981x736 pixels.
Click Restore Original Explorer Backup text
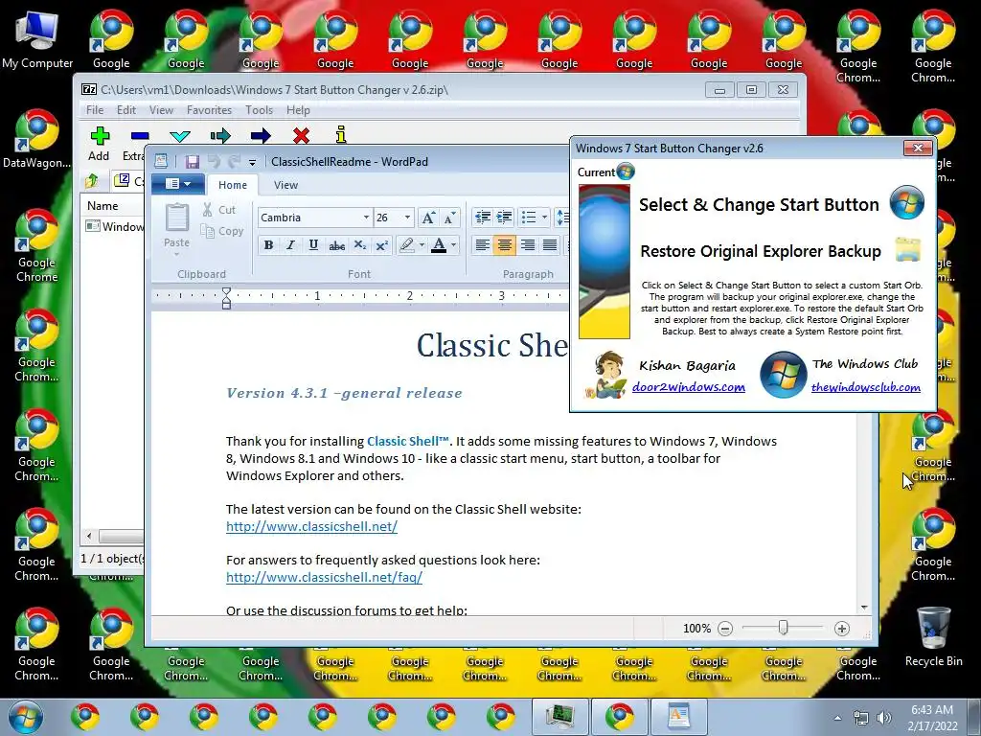pyautogui.click(x=760, y=251)
